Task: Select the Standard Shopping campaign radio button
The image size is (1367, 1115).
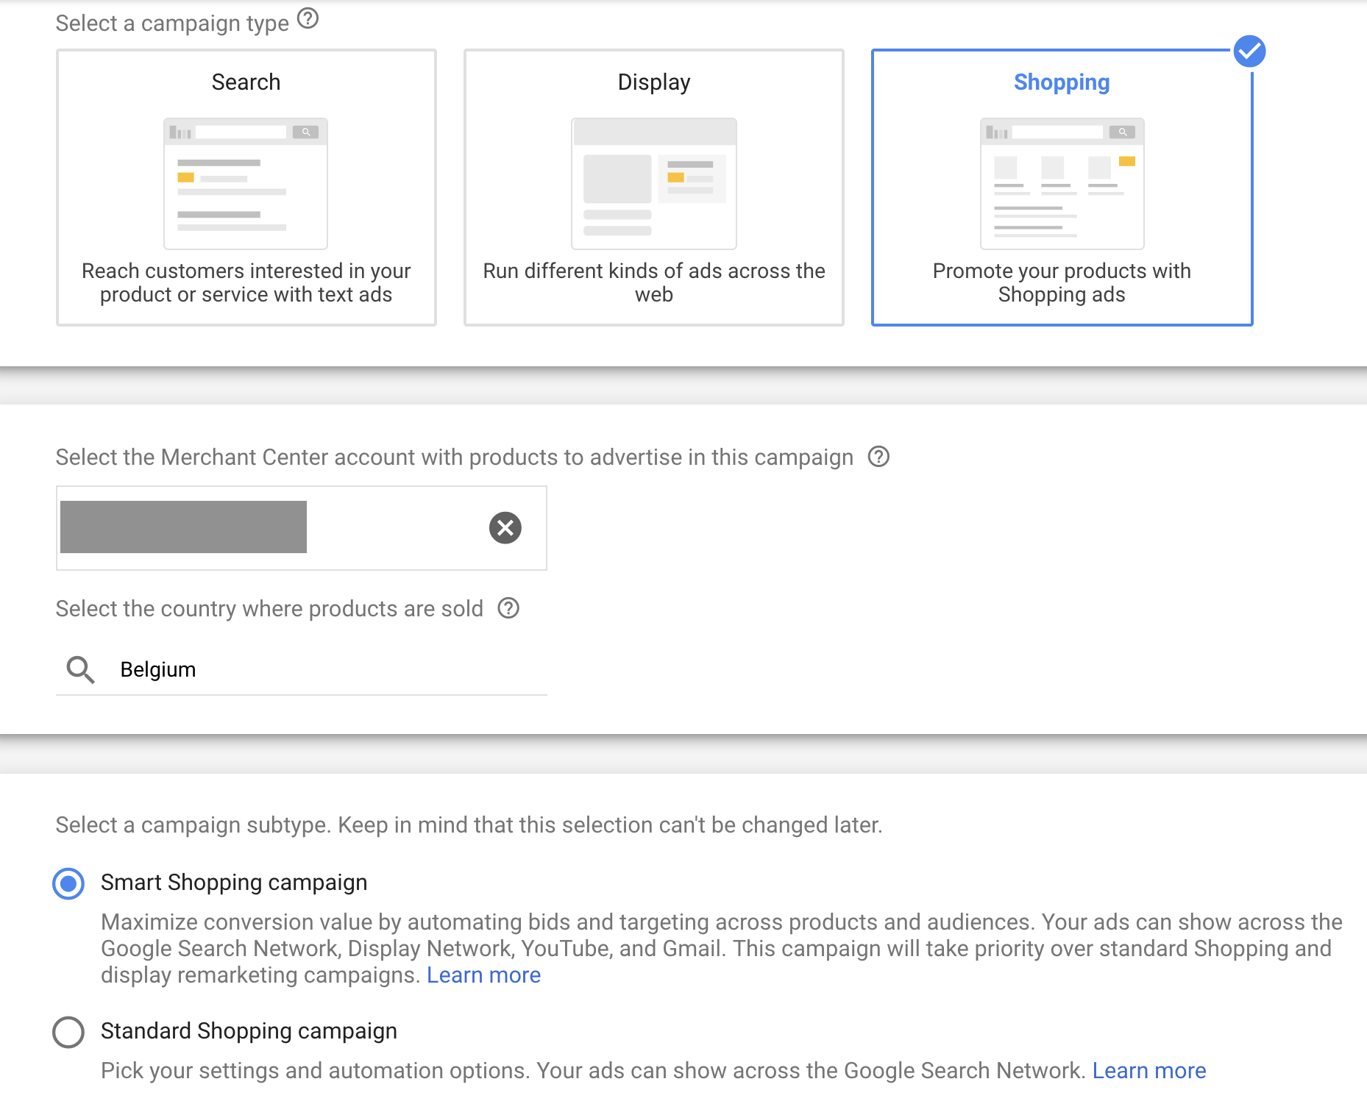Action: click(x=68, y=1032)
